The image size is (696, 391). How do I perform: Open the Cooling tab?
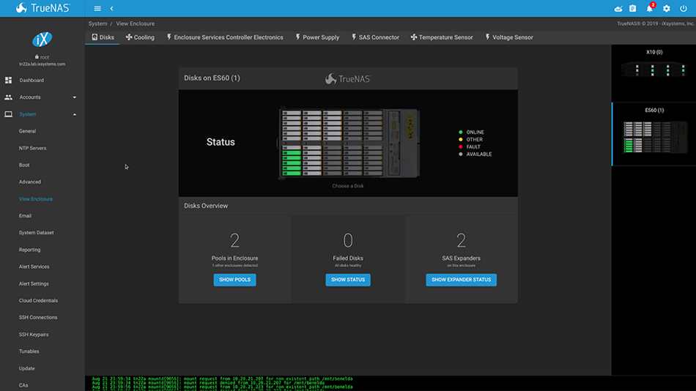point(140,37)
